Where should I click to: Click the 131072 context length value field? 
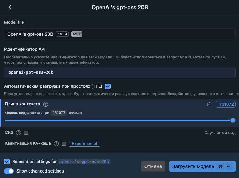click(x=226, y=104)
